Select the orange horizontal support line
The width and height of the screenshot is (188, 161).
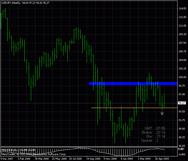tap(134, 108)
